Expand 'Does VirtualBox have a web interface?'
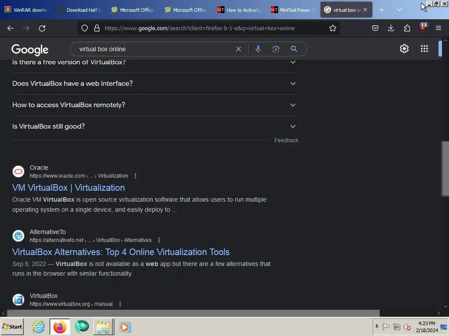The height and width of the screenshot is (336, 449). pos(155,84)
